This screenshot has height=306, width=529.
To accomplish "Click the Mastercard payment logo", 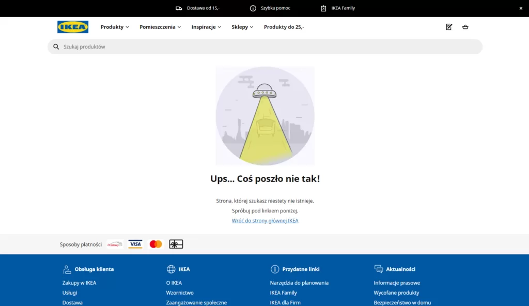I will (155, 244).
